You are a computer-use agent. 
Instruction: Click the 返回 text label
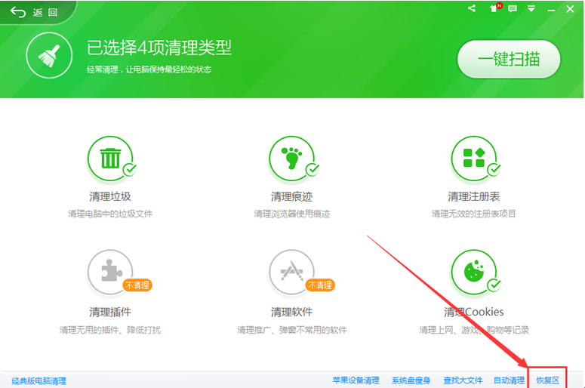tap(45, 13)
